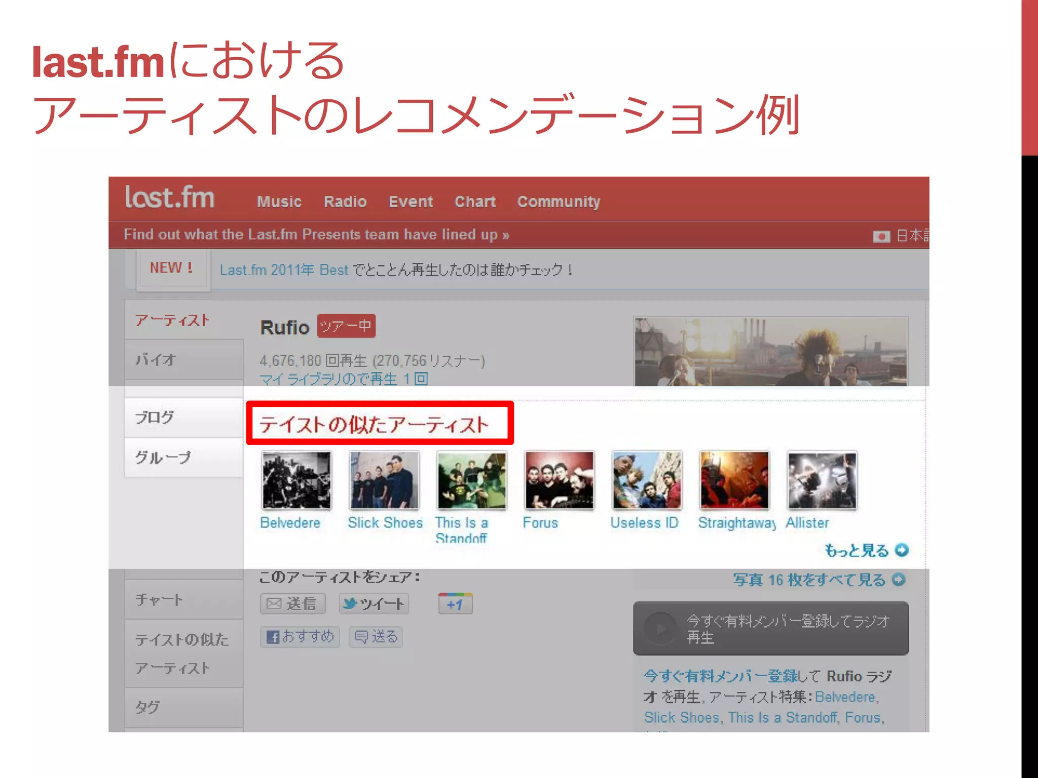Click the Japan flag language icon
Viewport: 1038px width, 778px height.
pos(881,236)
